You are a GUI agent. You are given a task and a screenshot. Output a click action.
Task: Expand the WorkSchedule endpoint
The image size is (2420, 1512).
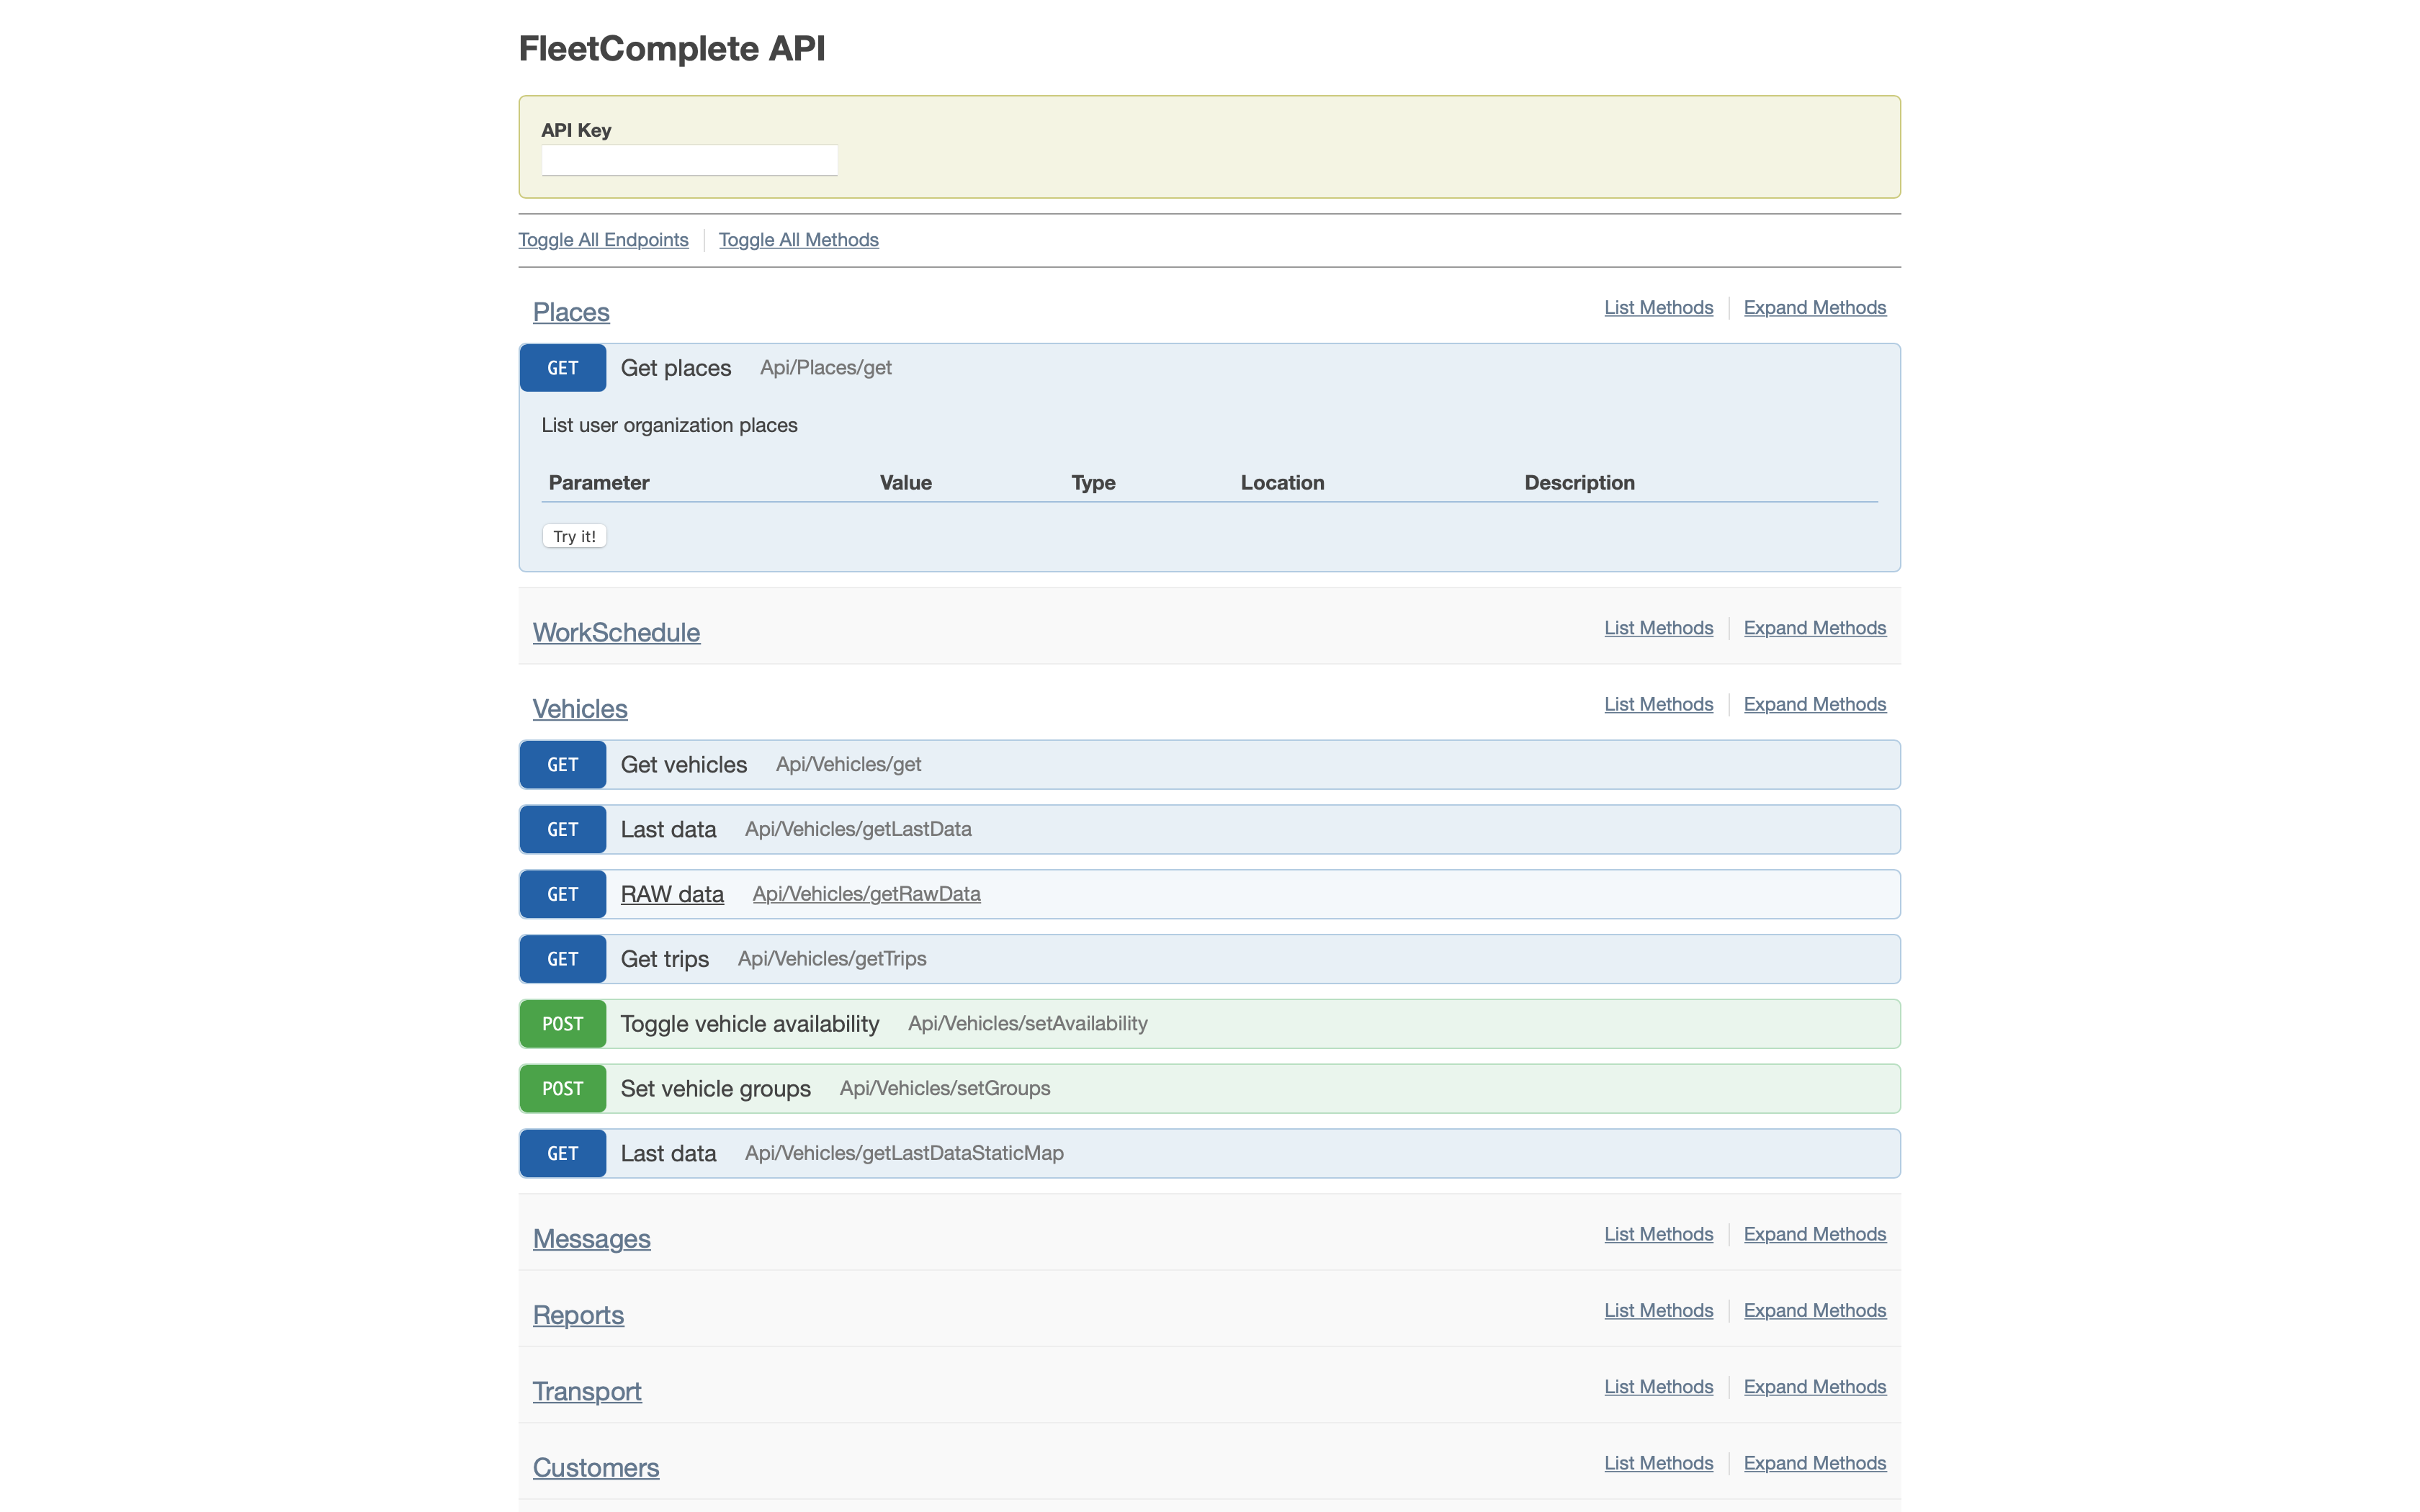pos(616,632)
